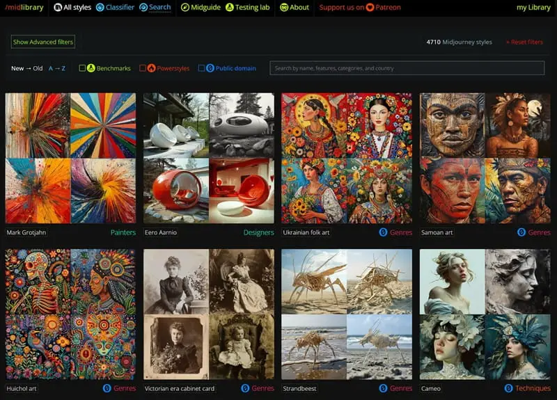Open my Library link
This screenshot has width=557, height=400.
point(533,8)
